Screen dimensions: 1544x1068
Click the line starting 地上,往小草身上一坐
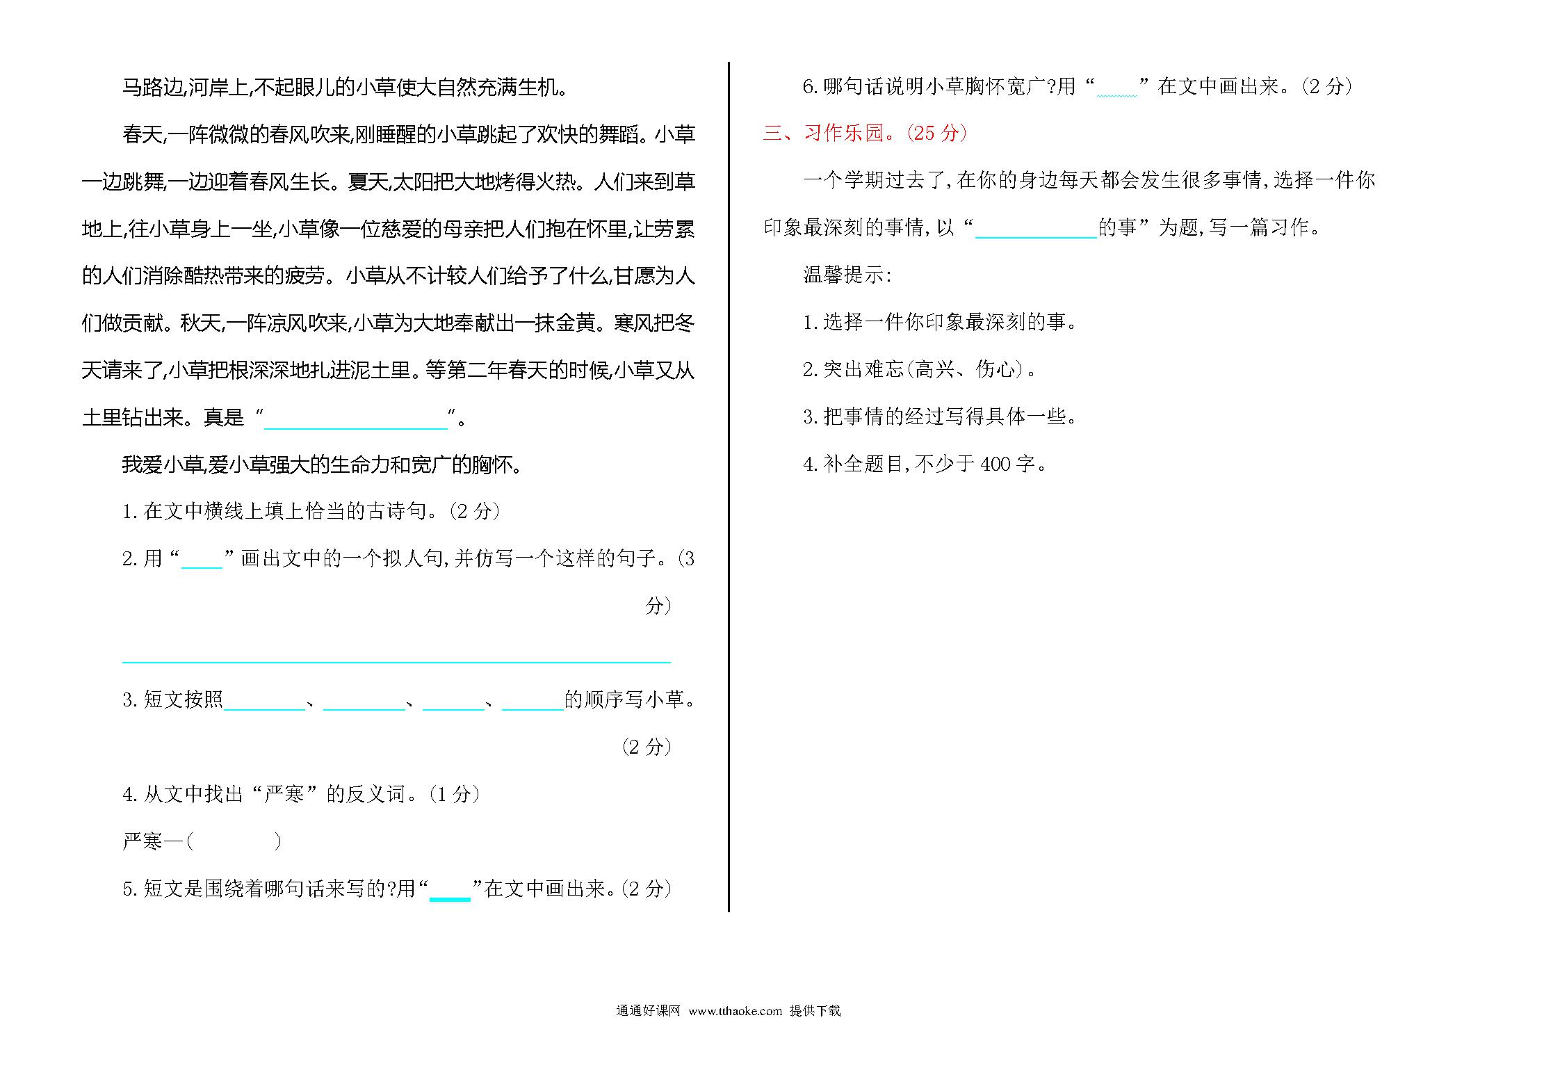click(389, 229)
